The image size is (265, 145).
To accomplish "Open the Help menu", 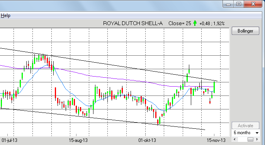I will pos(5,15).
